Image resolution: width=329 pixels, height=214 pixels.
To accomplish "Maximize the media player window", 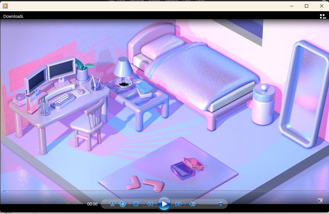I will pos(307,6).
